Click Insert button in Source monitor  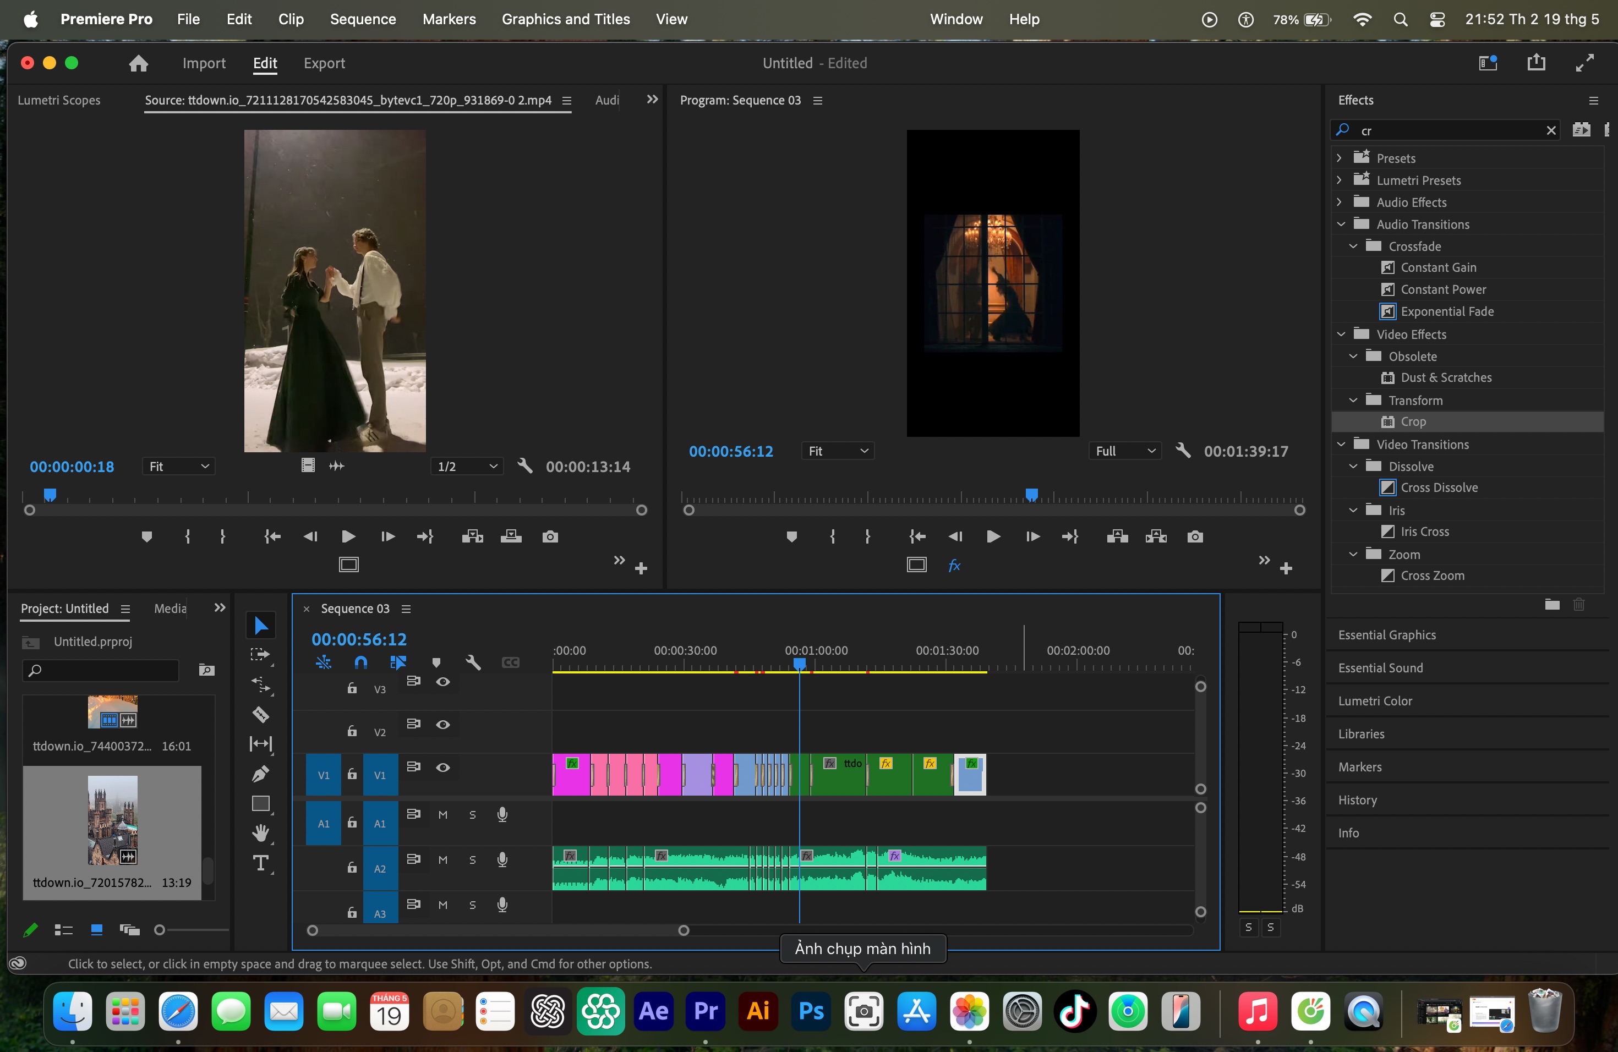pos(472,537)
